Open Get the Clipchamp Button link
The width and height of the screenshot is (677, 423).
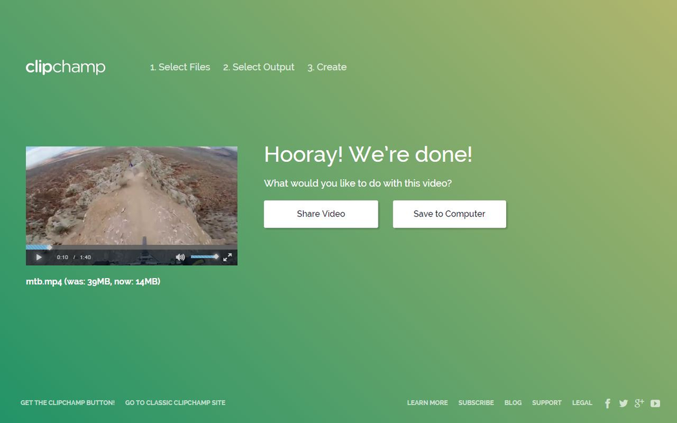[68, 403]
